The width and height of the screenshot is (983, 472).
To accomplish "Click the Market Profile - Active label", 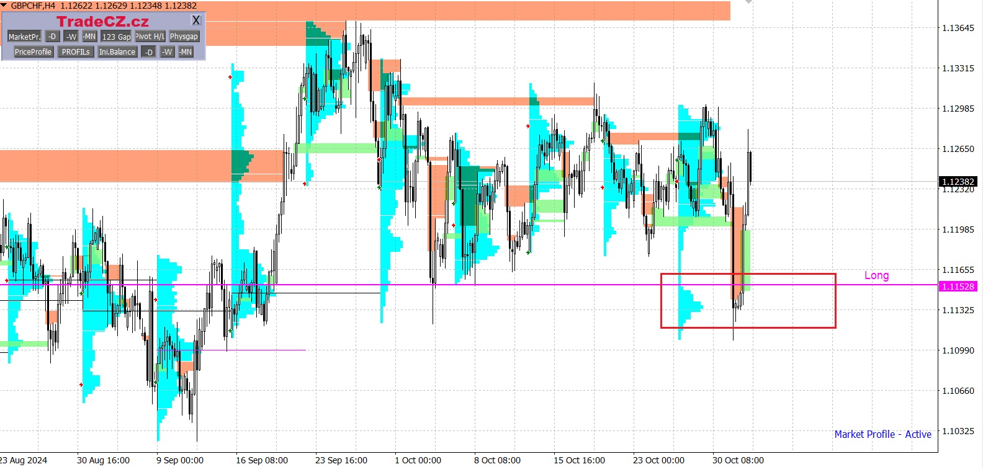I will coord(882,434).
